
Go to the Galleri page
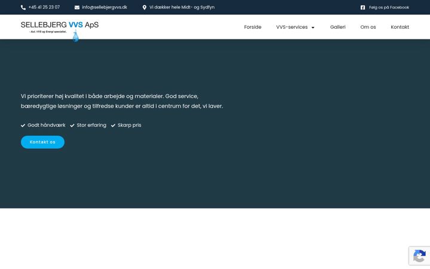coord(337,27)
